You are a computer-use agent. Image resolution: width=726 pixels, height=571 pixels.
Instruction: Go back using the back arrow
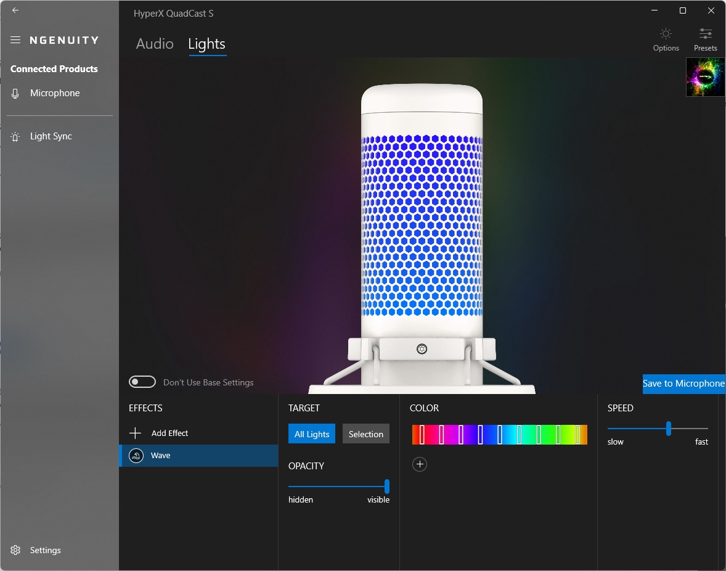tap(15, 10)
